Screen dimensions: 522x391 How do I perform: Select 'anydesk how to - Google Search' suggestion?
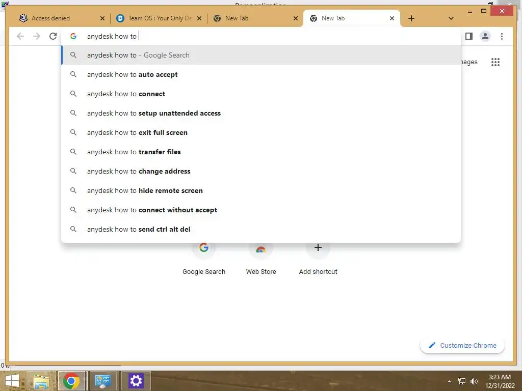coord(261,55)
